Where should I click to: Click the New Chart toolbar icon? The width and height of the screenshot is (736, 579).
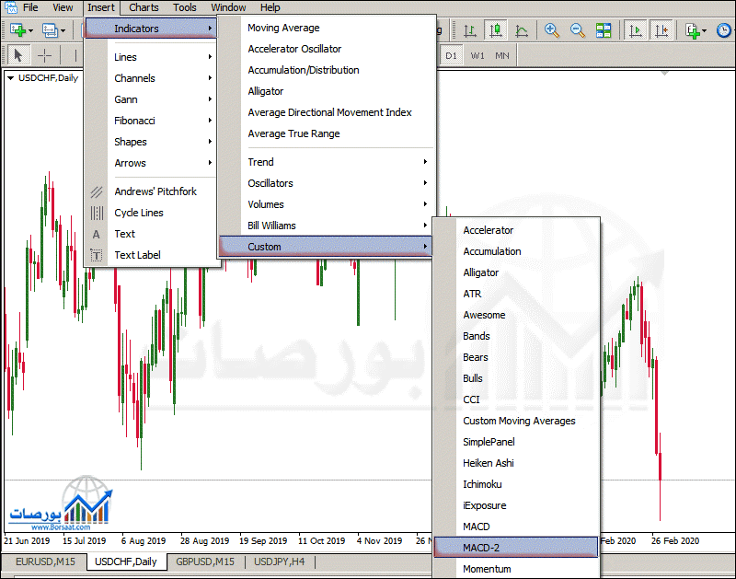[17, 30]
